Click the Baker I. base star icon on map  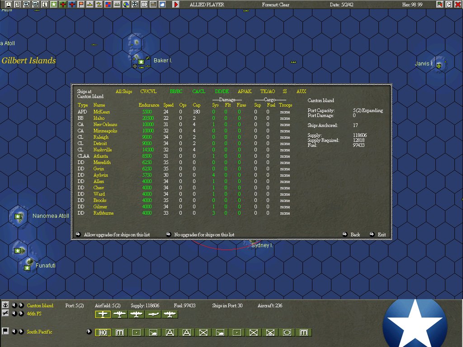pos(141,61)
